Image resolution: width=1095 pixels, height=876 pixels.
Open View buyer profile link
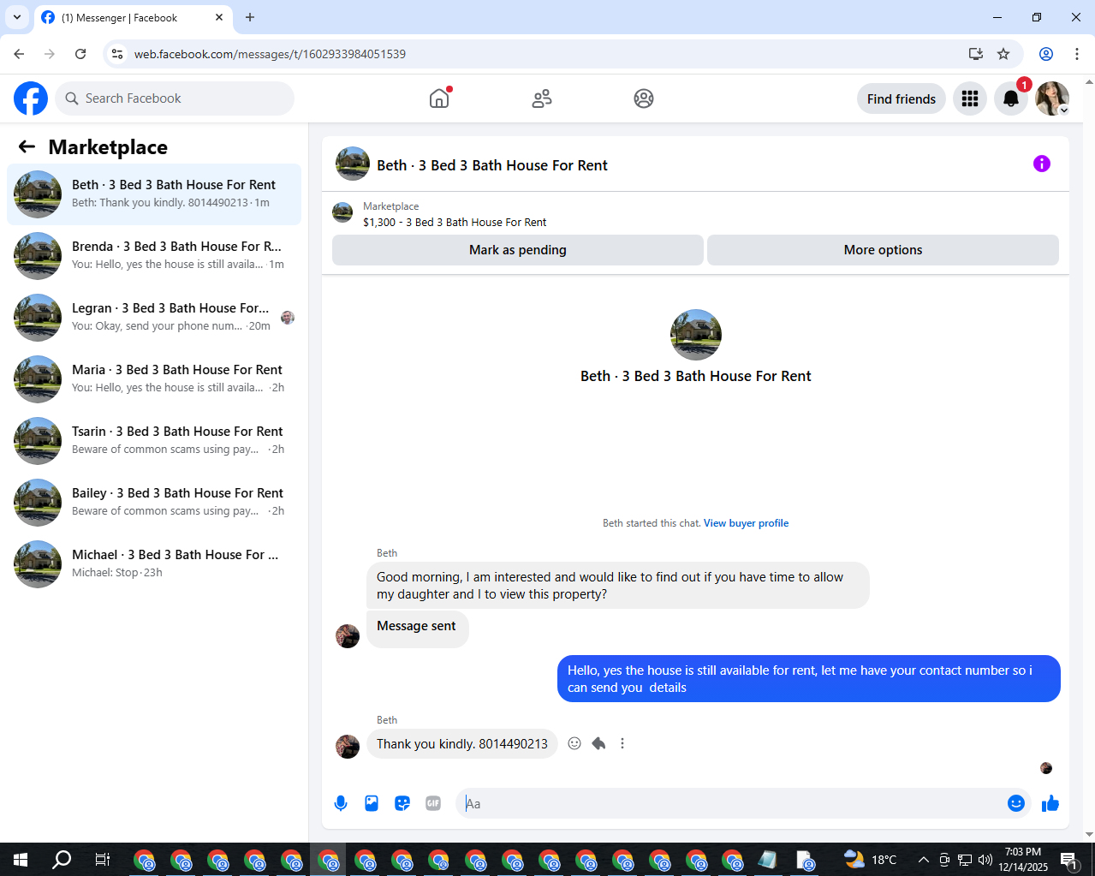pos(746,523)
